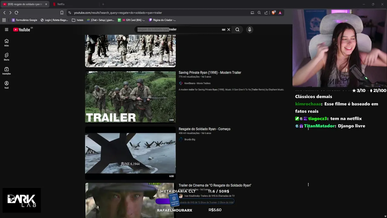The width and height of the screenshot is (387, 218).
Task: Click the Brave Rewards triangle icon
Action: 280,13
